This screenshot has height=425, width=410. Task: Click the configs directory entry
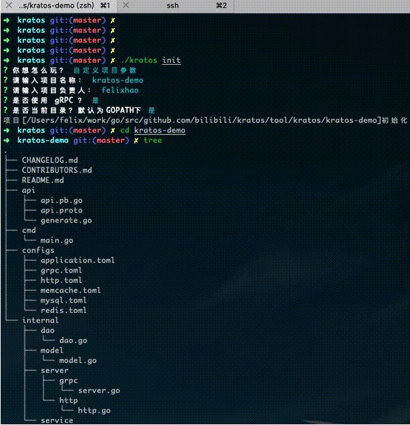38,250
